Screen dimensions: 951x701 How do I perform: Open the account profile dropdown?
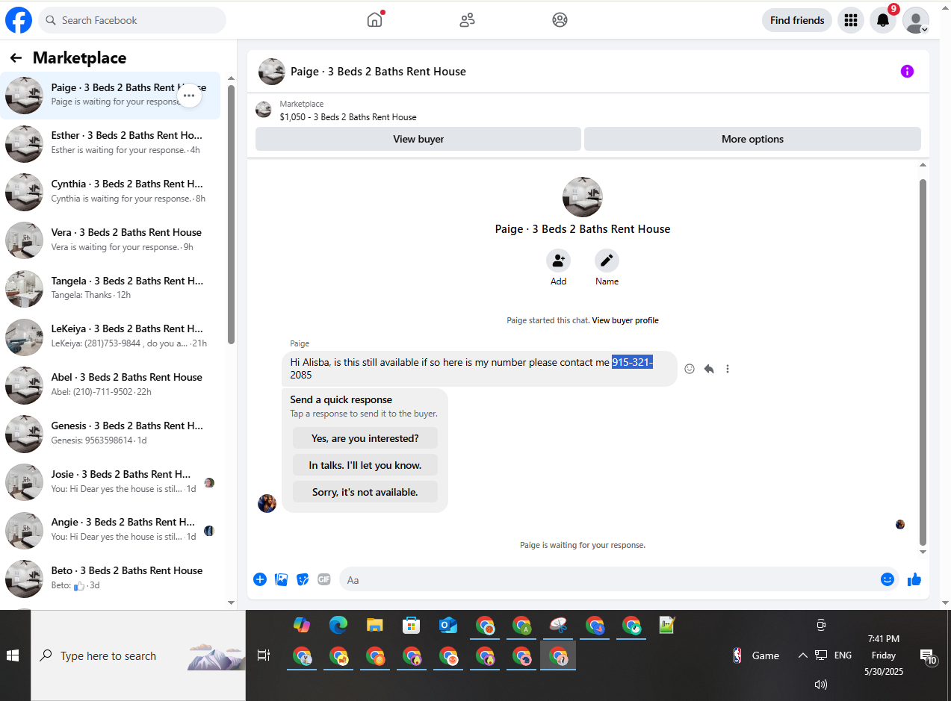[916, 20]
